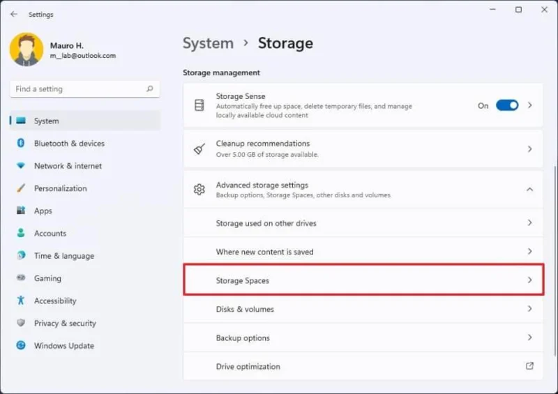558x394 pixels.
Task: Open Disks & volumes
Action: pyautogui.click(x=363, y=309)
